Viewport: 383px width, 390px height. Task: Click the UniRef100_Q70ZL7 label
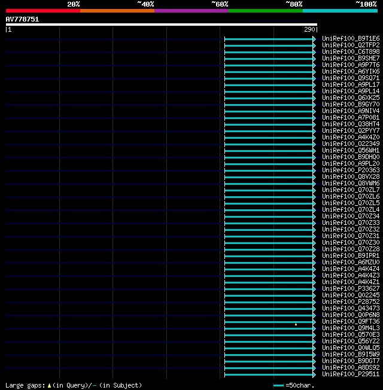[x=351, y=190]
